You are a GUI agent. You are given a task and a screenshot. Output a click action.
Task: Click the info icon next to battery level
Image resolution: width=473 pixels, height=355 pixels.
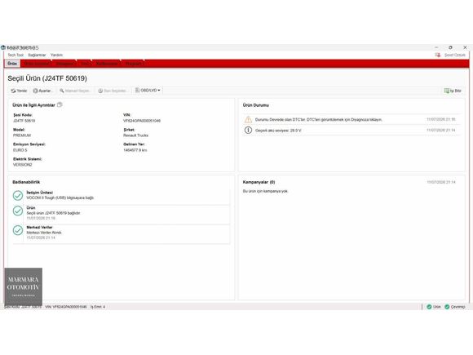(x=248, y=130)
